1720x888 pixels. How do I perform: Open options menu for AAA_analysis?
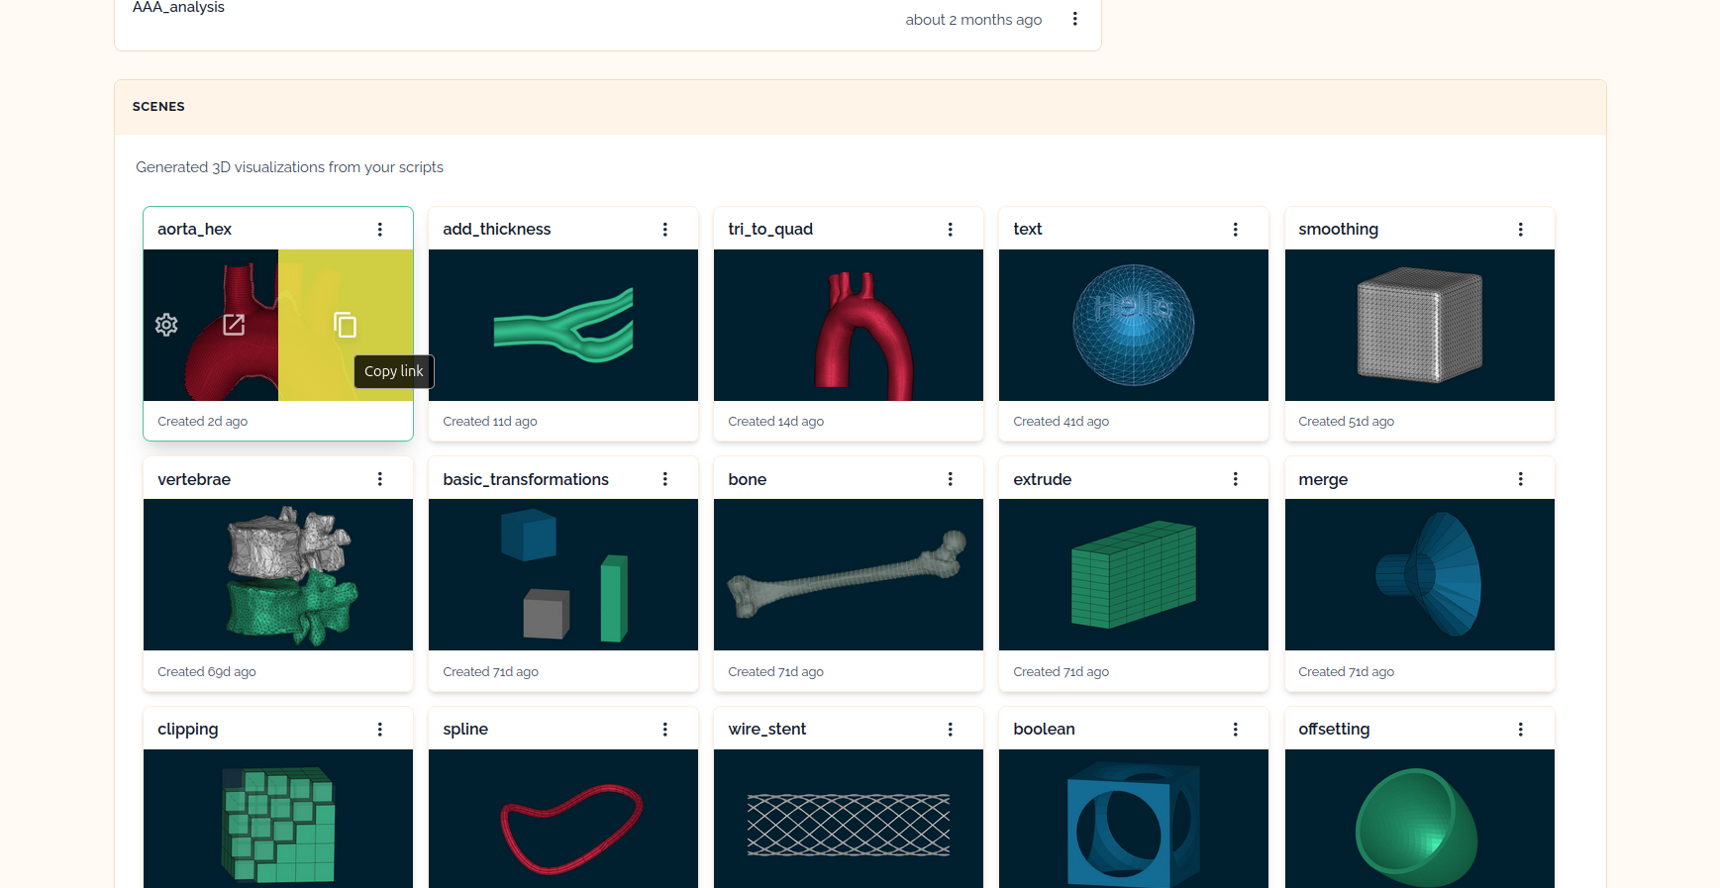pyautogui.click(x=1074, y=19)
